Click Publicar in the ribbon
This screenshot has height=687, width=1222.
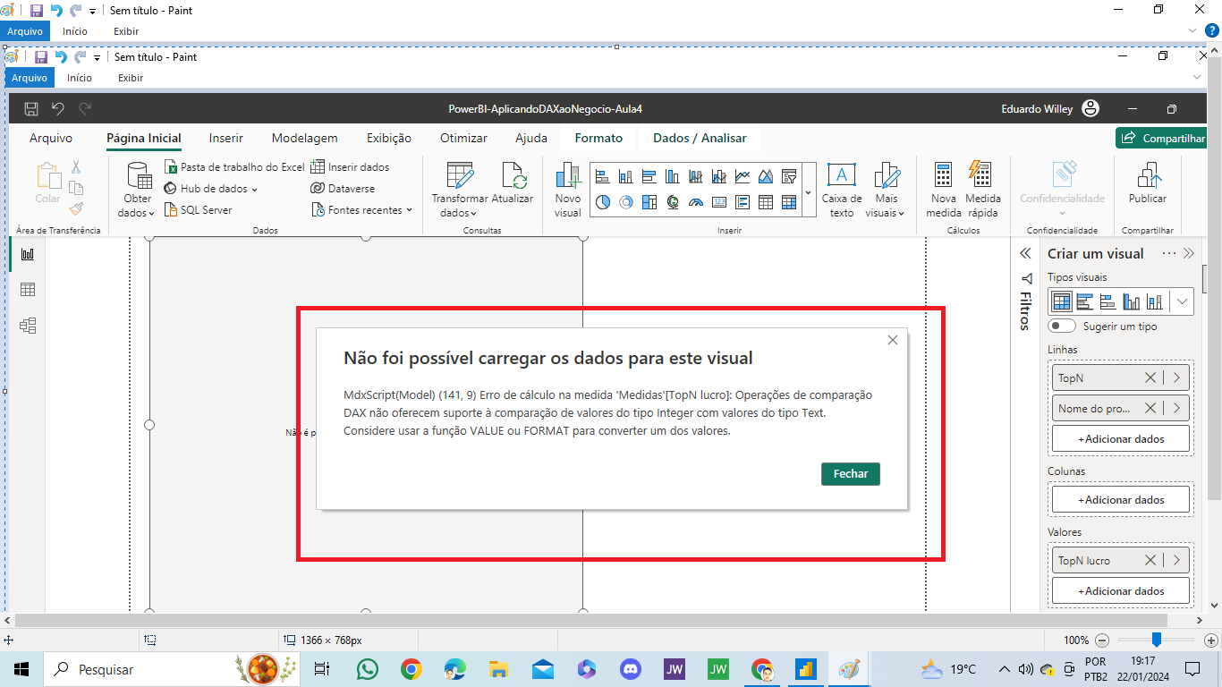point(1148,183)
